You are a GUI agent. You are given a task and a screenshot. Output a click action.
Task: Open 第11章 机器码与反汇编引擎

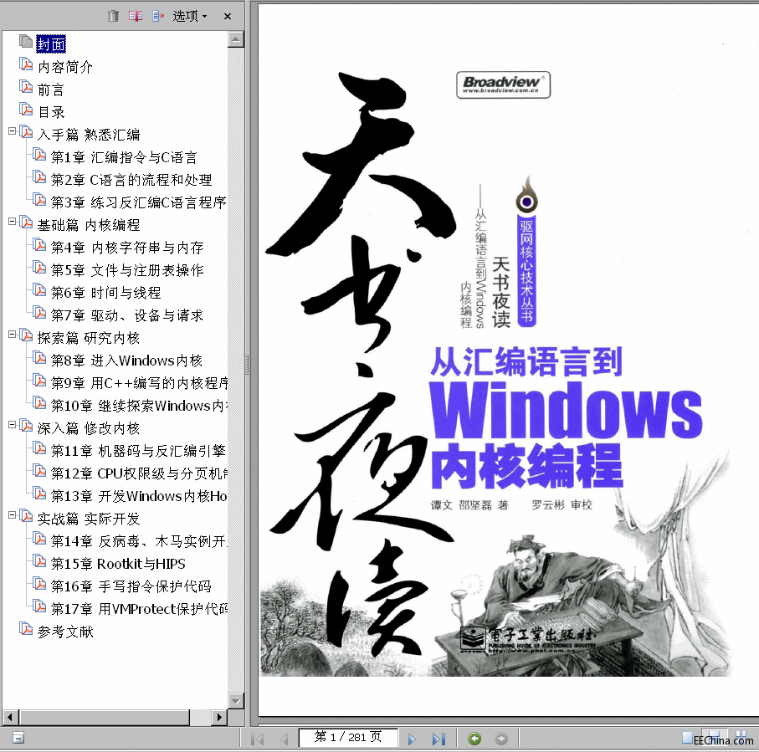(x=138, y=451)
